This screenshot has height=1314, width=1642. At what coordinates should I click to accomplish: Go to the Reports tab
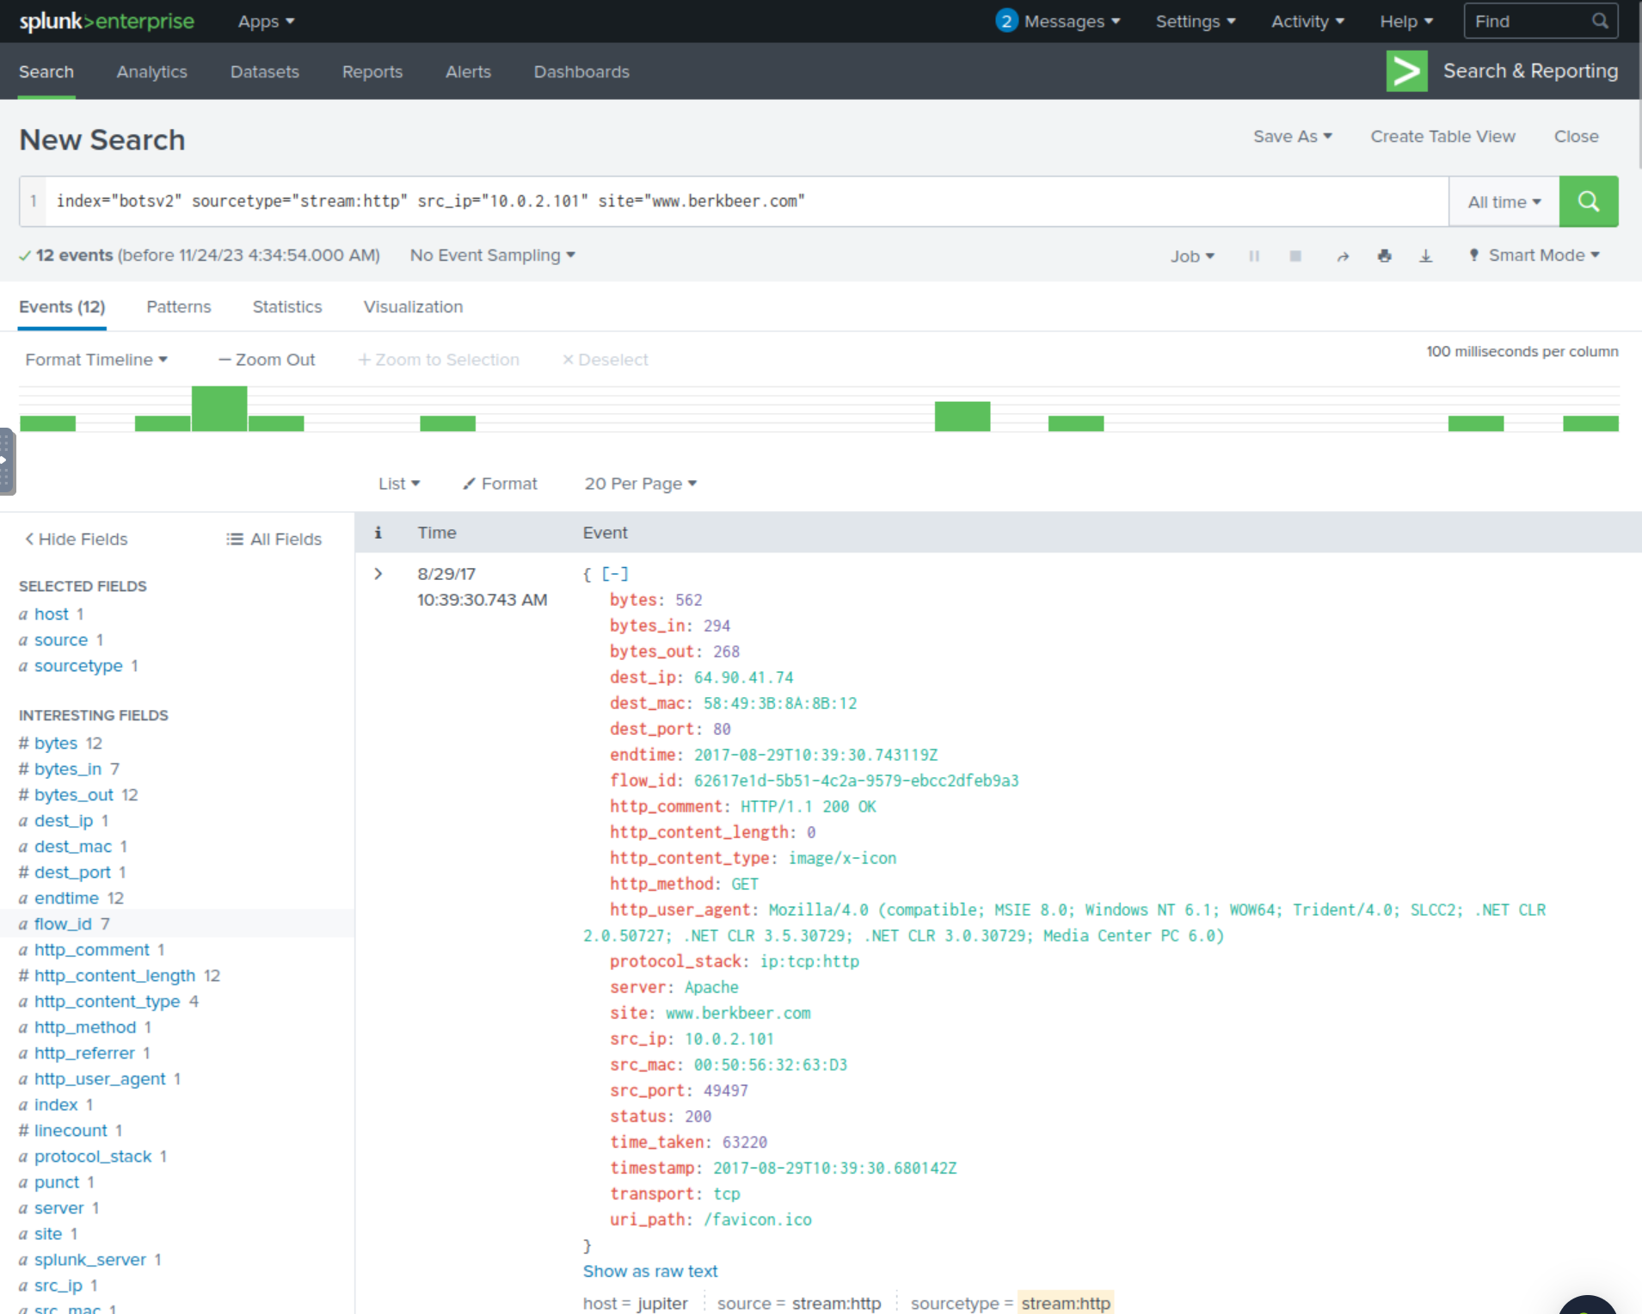pos(372,72)
